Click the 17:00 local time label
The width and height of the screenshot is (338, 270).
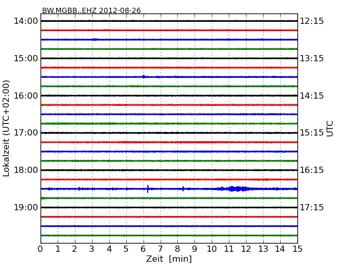[25, 132]
